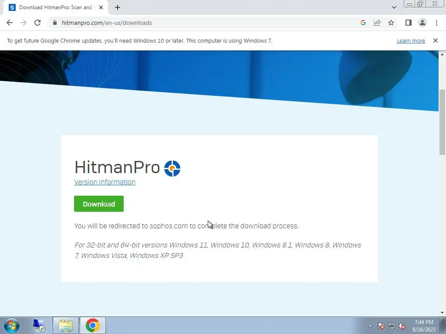Click the HitmanPro crosshair logo
The height and width of the screenshot is (334, 446).
[172, 168]
